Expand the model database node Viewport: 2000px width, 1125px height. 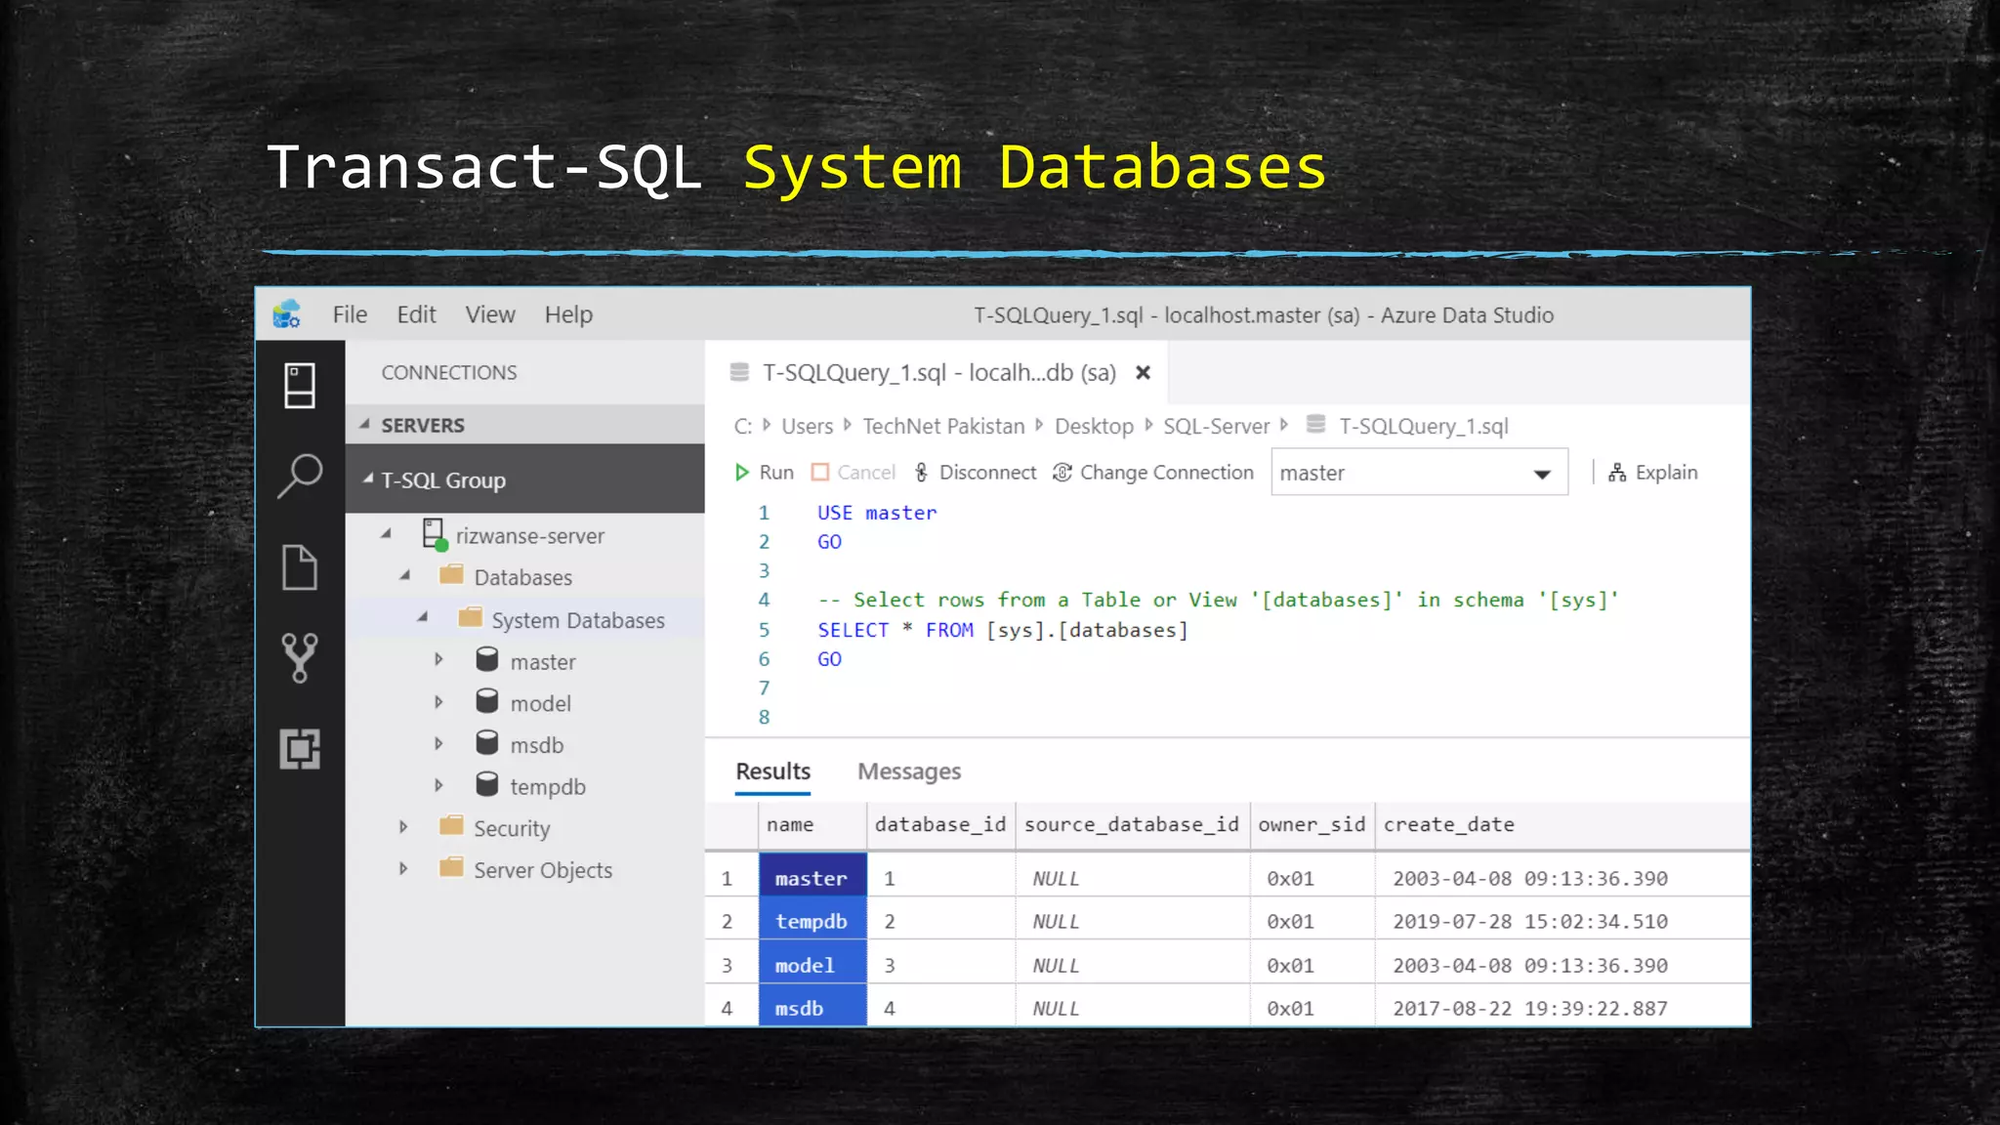tap(439, 702)
